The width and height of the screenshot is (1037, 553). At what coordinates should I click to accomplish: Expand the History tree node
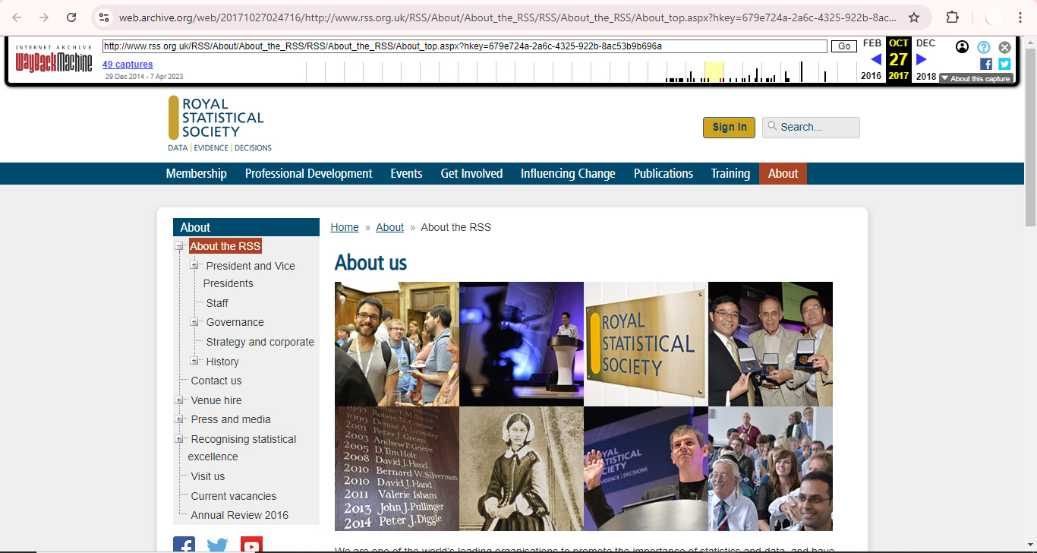pos(194,361)
